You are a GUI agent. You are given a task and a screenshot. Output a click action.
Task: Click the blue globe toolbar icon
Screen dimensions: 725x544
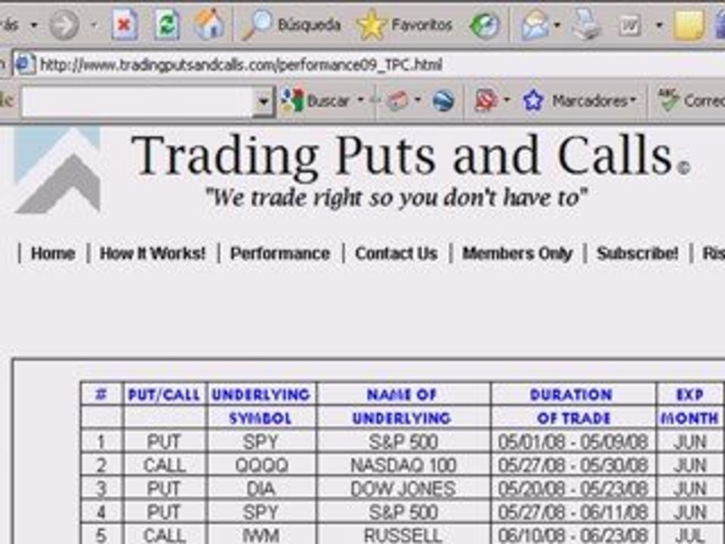click(x=443, y=100)
